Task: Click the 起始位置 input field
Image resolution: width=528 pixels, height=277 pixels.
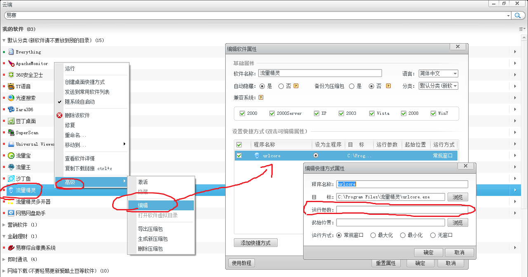Action: (x=391, y=222)
